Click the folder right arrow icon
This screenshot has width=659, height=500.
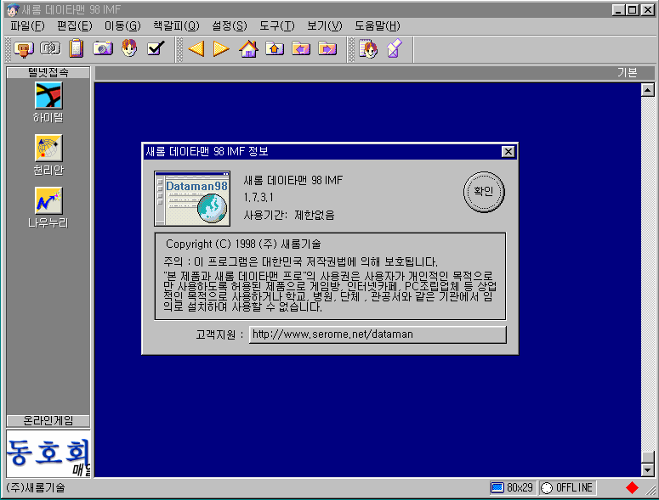click(327, 49)
